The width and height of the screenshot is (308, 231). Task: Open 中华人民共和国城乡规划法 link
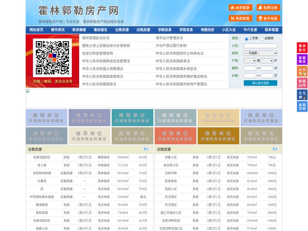176,68
